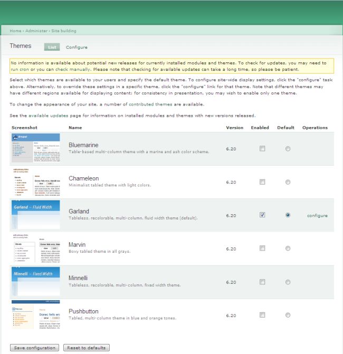Viewport: 343px width, 354px height.
Task: Set Minnelli as default theme
Action: [288, 282]
